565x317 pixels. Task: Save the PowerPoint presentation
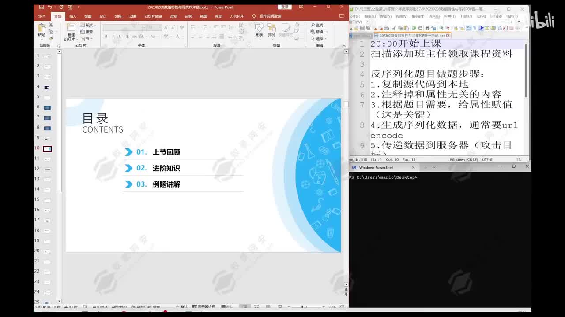[41, 7]
